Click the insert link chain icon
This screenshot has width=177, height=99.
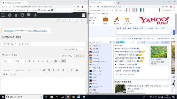[44, 70]
